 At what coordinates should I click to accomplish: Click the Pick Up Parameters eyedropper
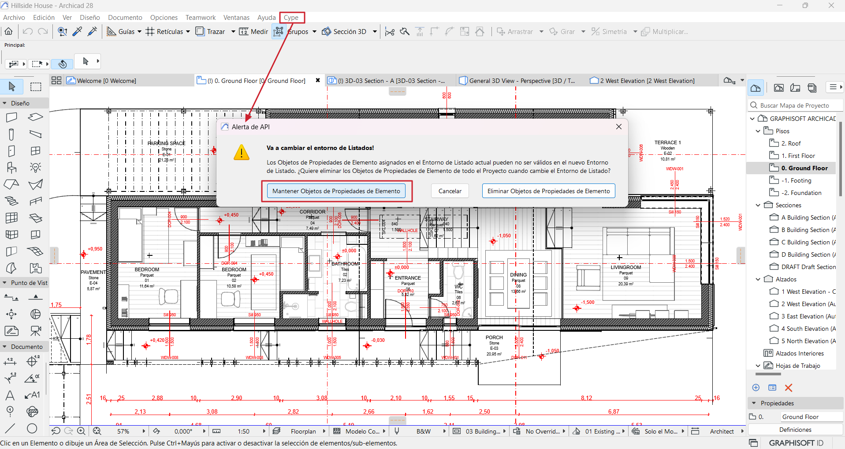point(77,31)
